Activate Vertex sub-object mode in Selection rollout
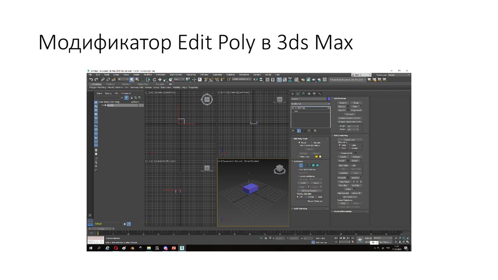 (301, 165)
